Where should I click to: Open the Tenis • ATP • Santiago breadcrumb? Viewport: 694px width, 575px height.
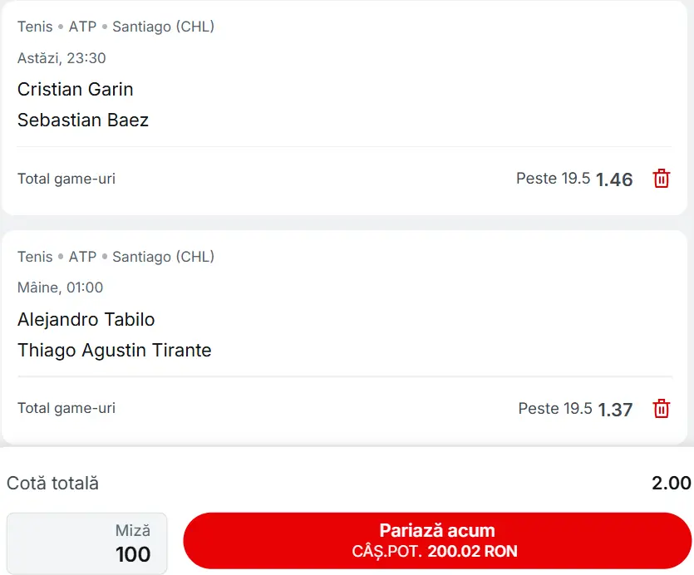pyautogui.click(x=115, y=26)
